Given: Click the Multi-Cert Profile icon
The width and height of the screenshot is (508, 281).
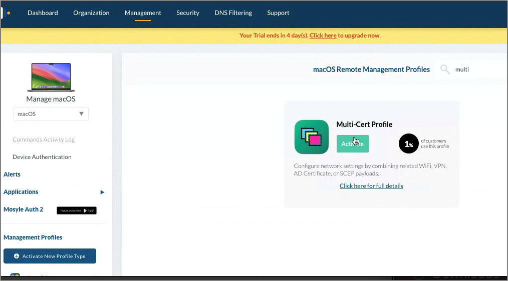Looking at the screenshot, I should click(x=311, y=137).
